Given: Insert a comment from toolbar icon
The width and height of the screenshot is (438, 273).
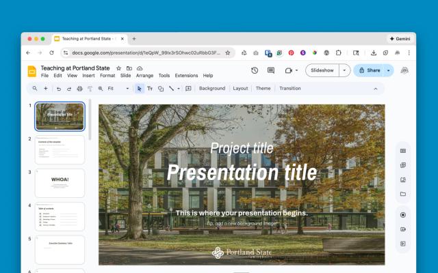Looking at the screenshot, I should pos(188,89).
